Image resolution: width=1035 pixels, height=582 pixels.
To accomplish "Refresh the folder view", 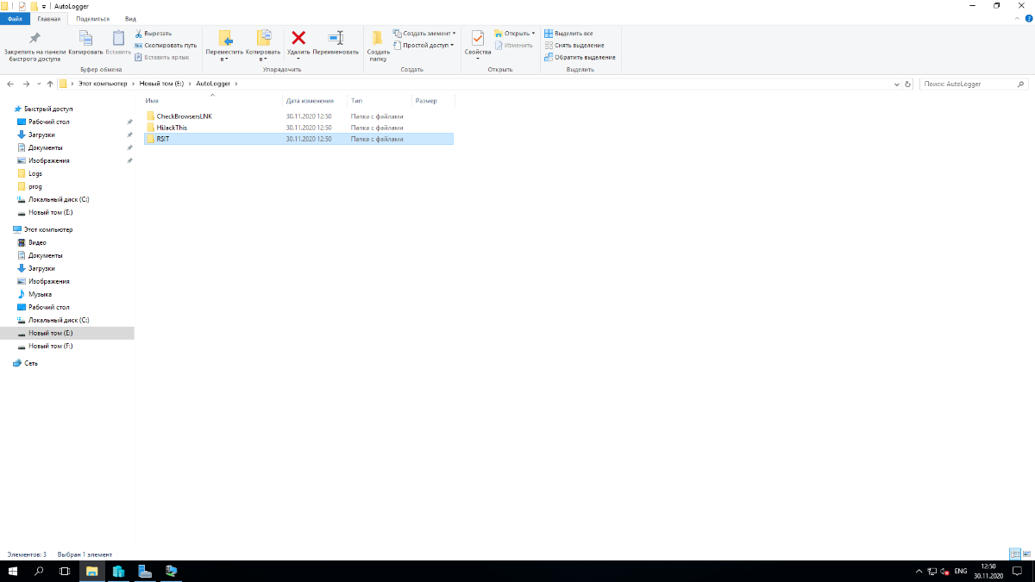I will (906, 84).
